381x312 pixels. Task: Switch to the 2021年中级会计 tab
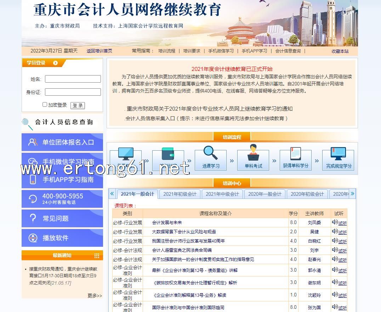tap(222, 194)
